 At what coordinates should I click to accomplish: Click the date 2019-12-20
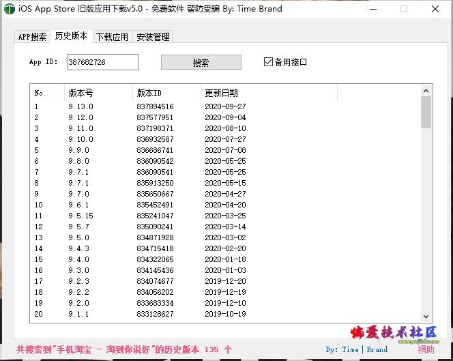[x=225, y=281]
